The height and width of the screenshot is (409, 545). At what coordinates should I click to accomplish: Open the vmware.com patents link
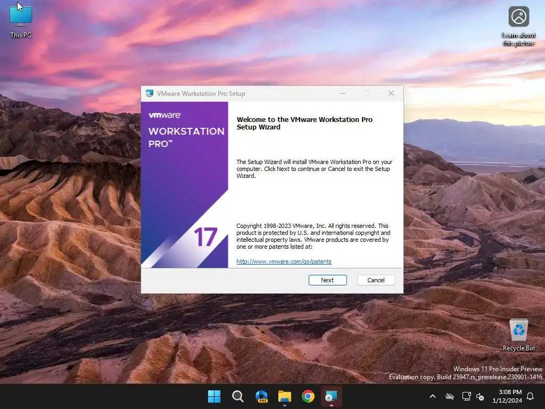tap(284, 261)
